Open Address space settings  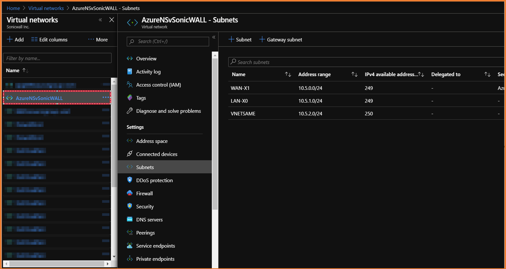coord(152,141)
